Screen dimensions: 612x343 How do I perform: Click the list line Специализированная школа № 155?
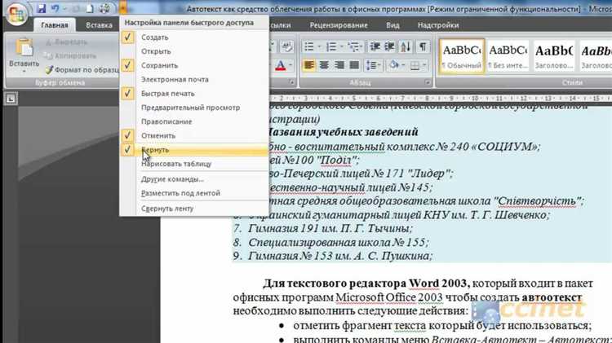coord(338,242)
